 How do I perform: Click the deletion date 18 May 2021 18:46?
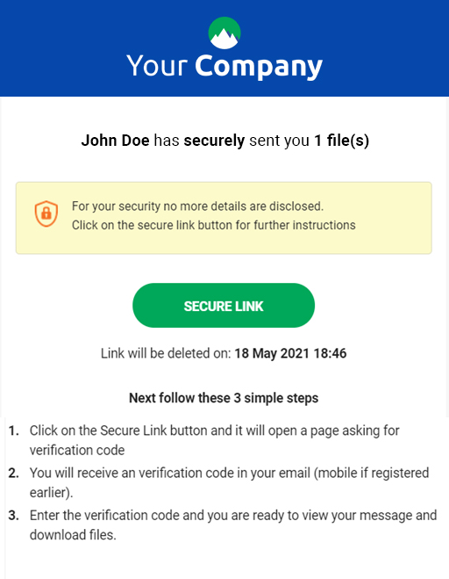(x=290, y=353)
